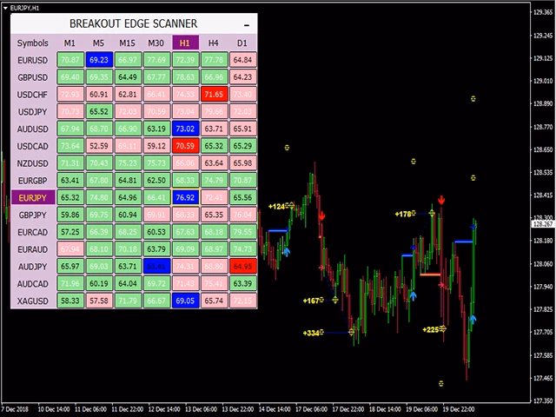Click the blue buy arrow below the +124 label
This screenshot has height=417, width=556.
click(x=286, y=250)
